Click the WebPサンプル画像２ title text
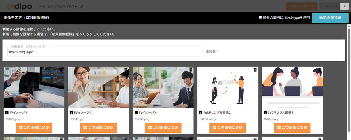 pos(217,112)
